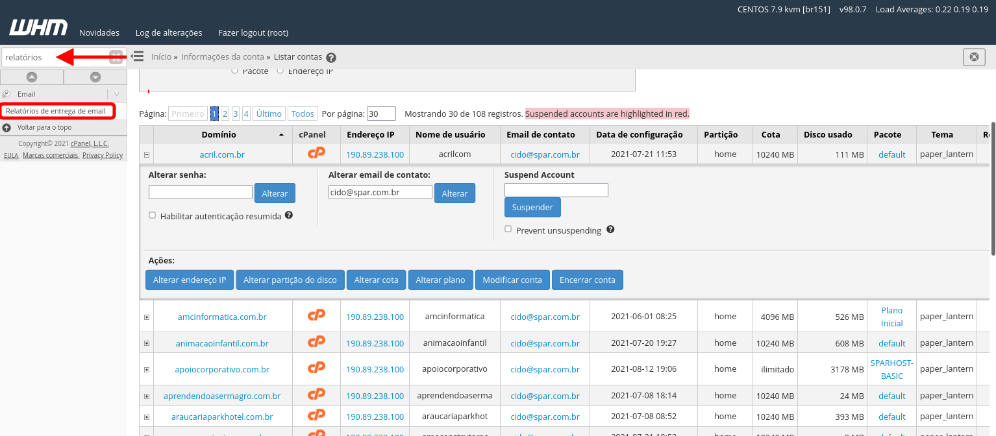Open cPanel for acril.com.br

(x=316, y=154)
